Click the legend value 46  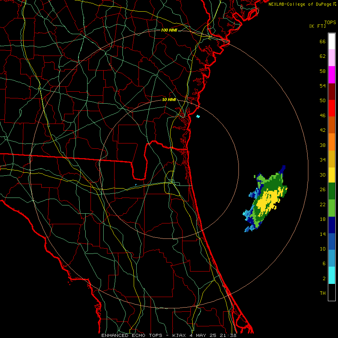click(323, 116)
